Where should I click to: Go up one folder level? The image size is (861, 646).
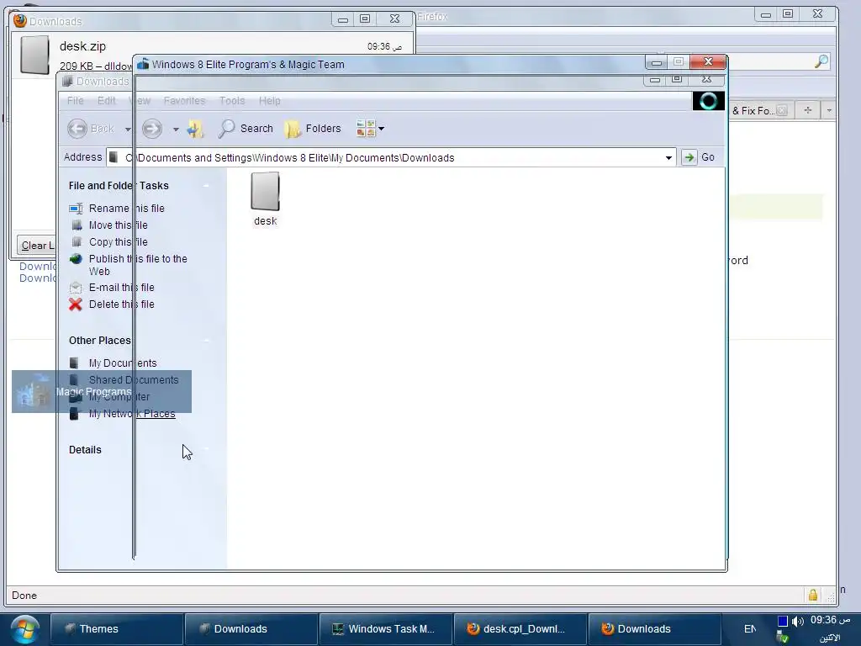(x=195, y=129)
